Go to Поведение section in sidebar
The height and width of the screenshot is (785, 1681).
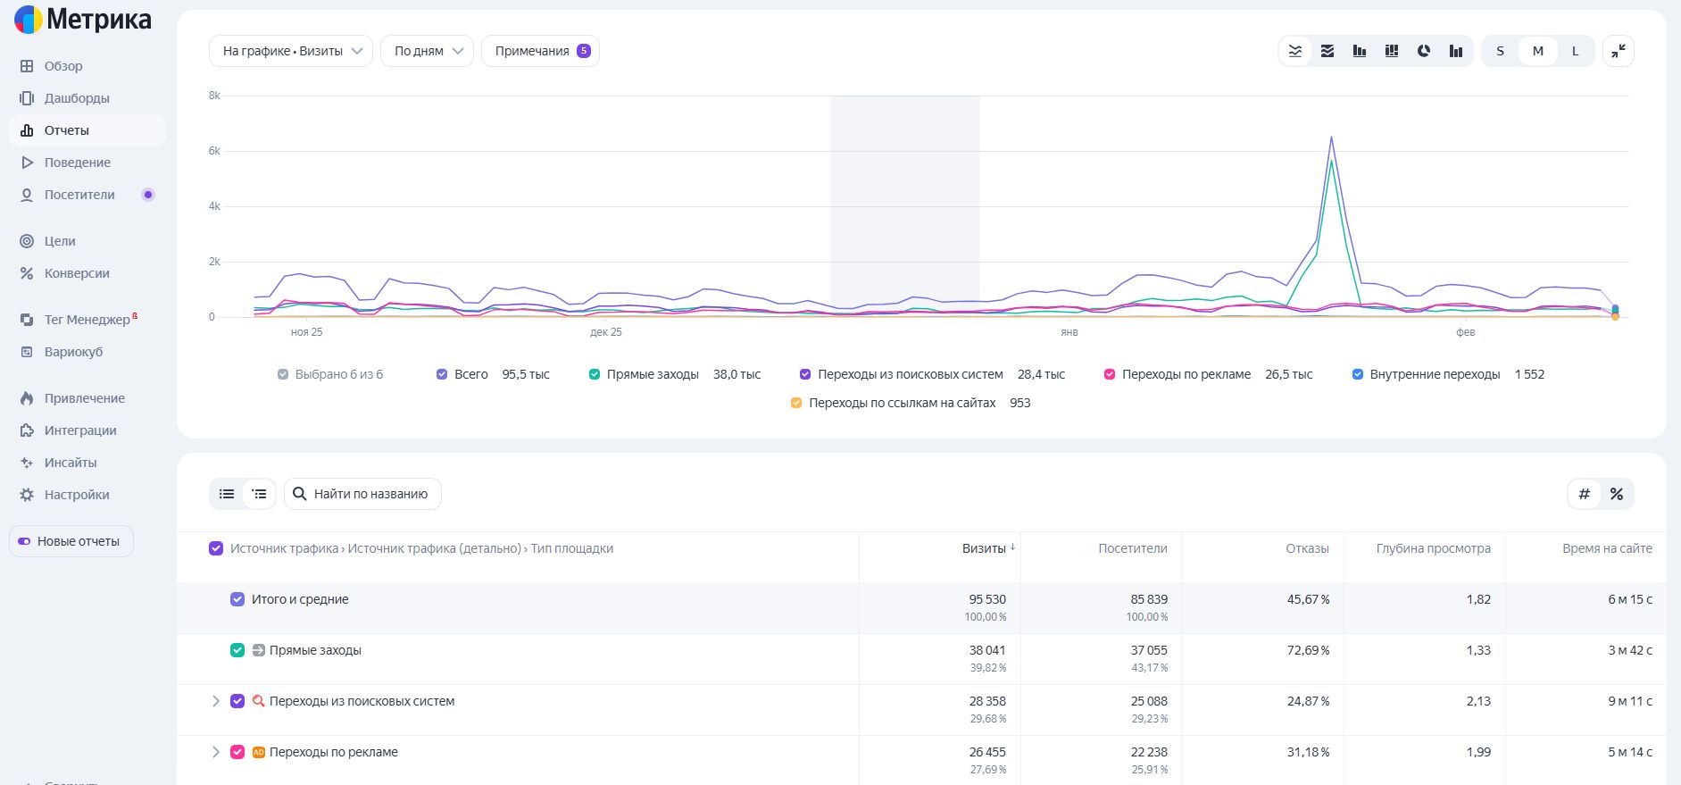78,163
